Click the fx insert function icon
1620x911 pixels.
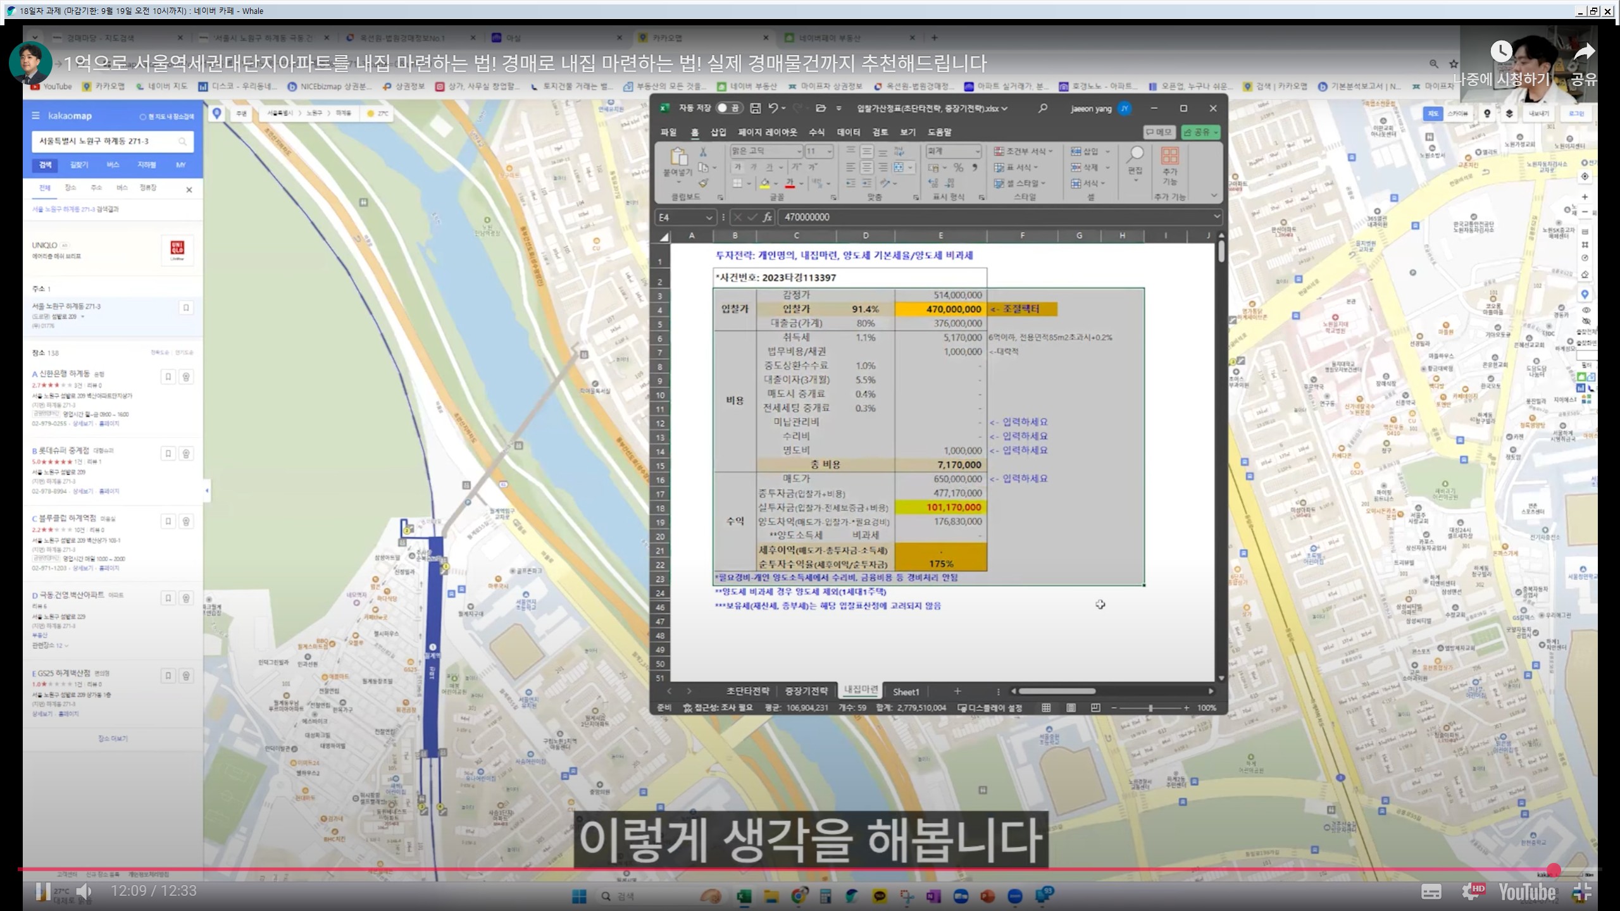[767, 217]
